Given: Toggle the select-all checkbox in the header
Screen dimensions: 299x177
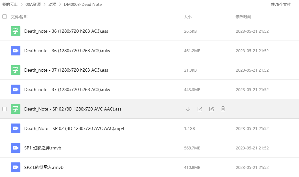Looking at the screenshot, I should pos(5,17).
